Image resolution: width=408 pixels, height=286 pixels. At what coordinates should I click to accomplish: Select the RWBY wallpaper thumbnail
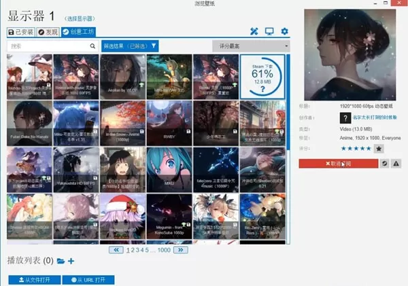(169, 123)
